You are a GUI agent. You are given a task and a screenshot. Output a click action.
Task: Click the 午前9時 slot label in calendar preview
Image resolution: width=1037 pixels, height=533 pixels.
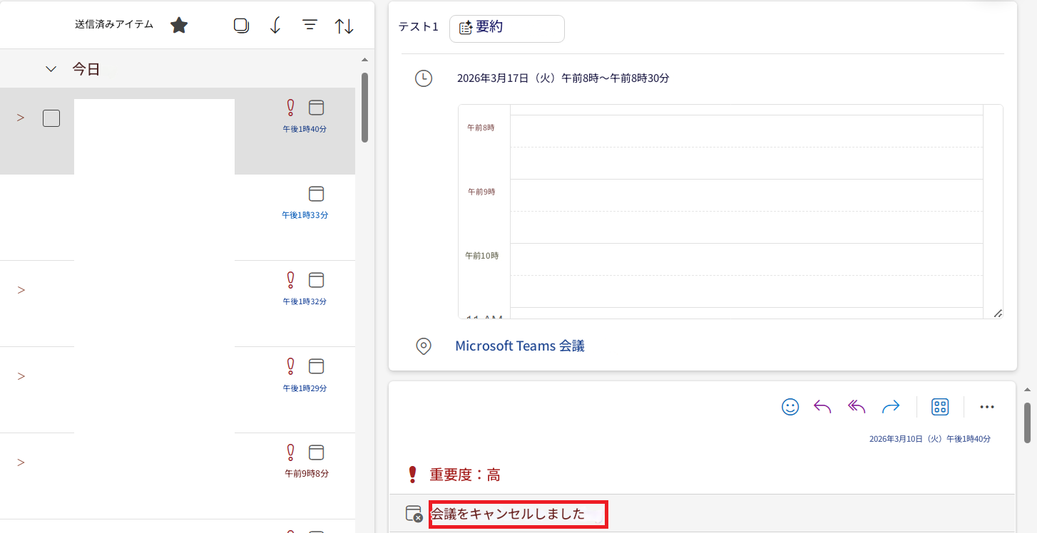[481, 192]
